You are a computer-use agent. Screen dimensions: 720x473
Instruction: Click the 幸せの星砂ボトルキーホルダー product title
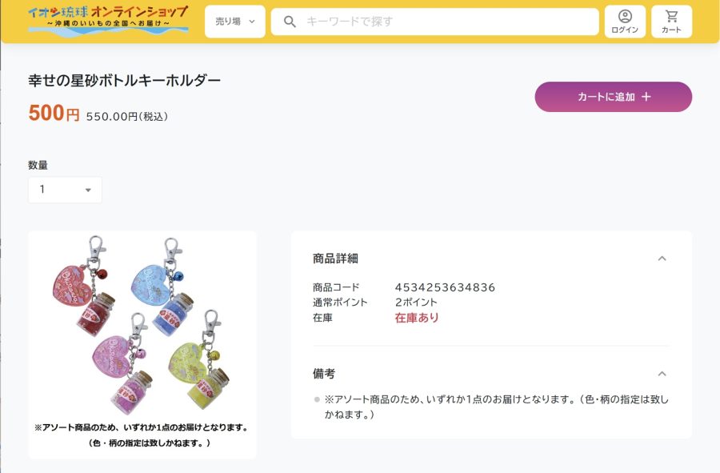(x=124, y=80)
